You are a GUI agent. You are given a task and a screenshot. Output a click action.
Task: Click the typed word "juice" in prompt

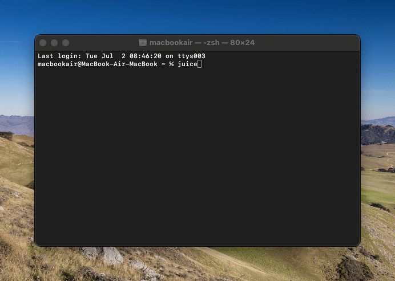click(x=187, y=64)
